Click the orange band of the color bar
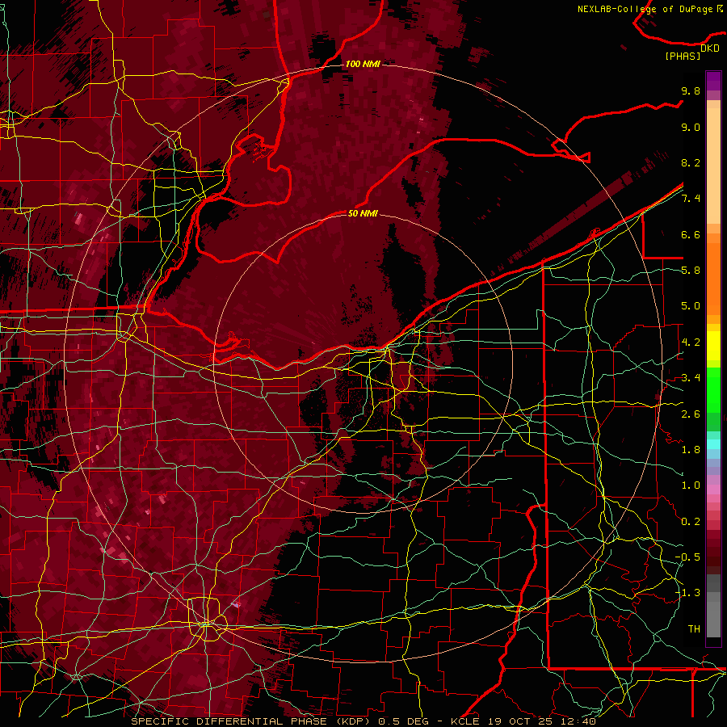The height and width of the screenshot is (727, 727). point(713,278)
